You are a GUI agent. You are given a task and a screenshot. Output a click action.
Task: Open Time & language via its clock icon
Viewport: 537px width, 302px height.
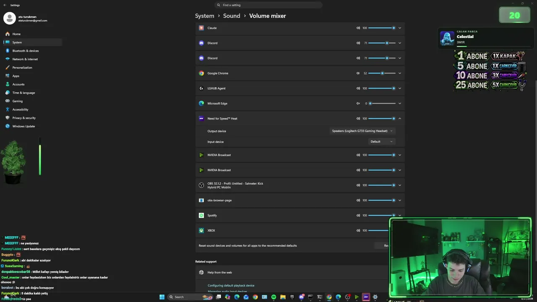(8, 93)
